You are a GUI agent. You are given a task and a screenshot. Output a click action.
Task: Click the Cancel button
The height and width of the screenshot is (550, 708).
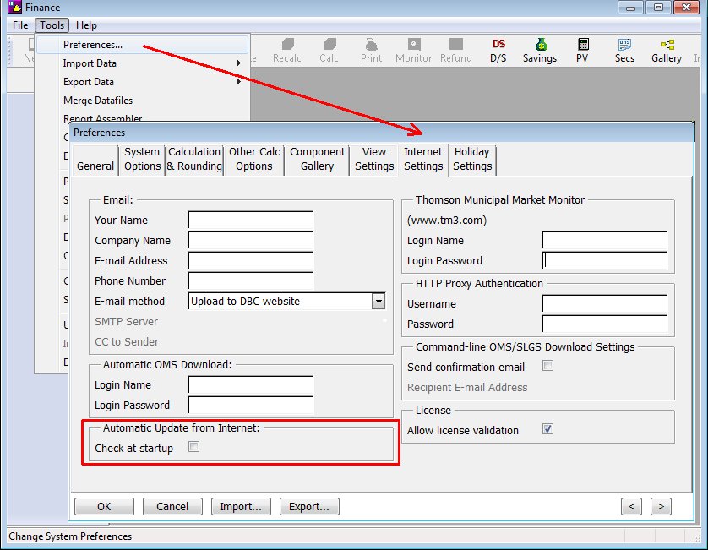tap(172, 505)
